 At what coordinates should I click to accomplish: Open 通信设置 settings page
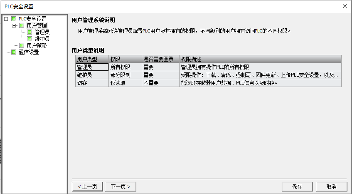[x=29, y=52]
